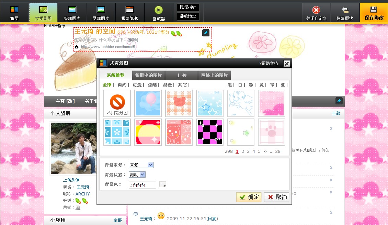Switch to the 系统推荐 tab
Screen dimensions: 388x225
(116, 75)
